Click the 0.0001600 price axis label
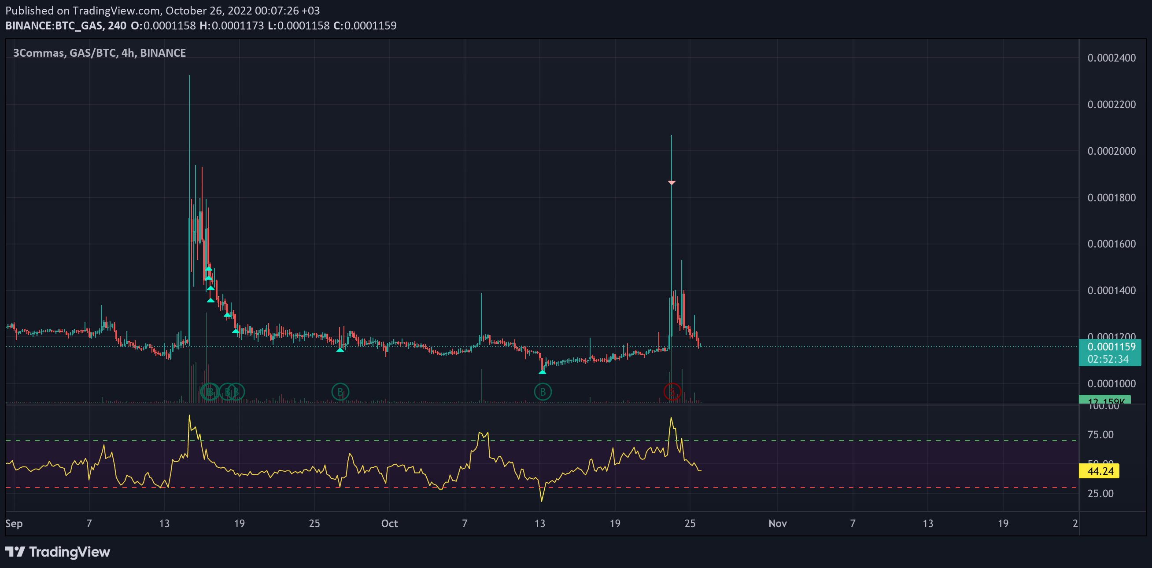Viewport: 1152px width, 568px height. (1111, 244)
